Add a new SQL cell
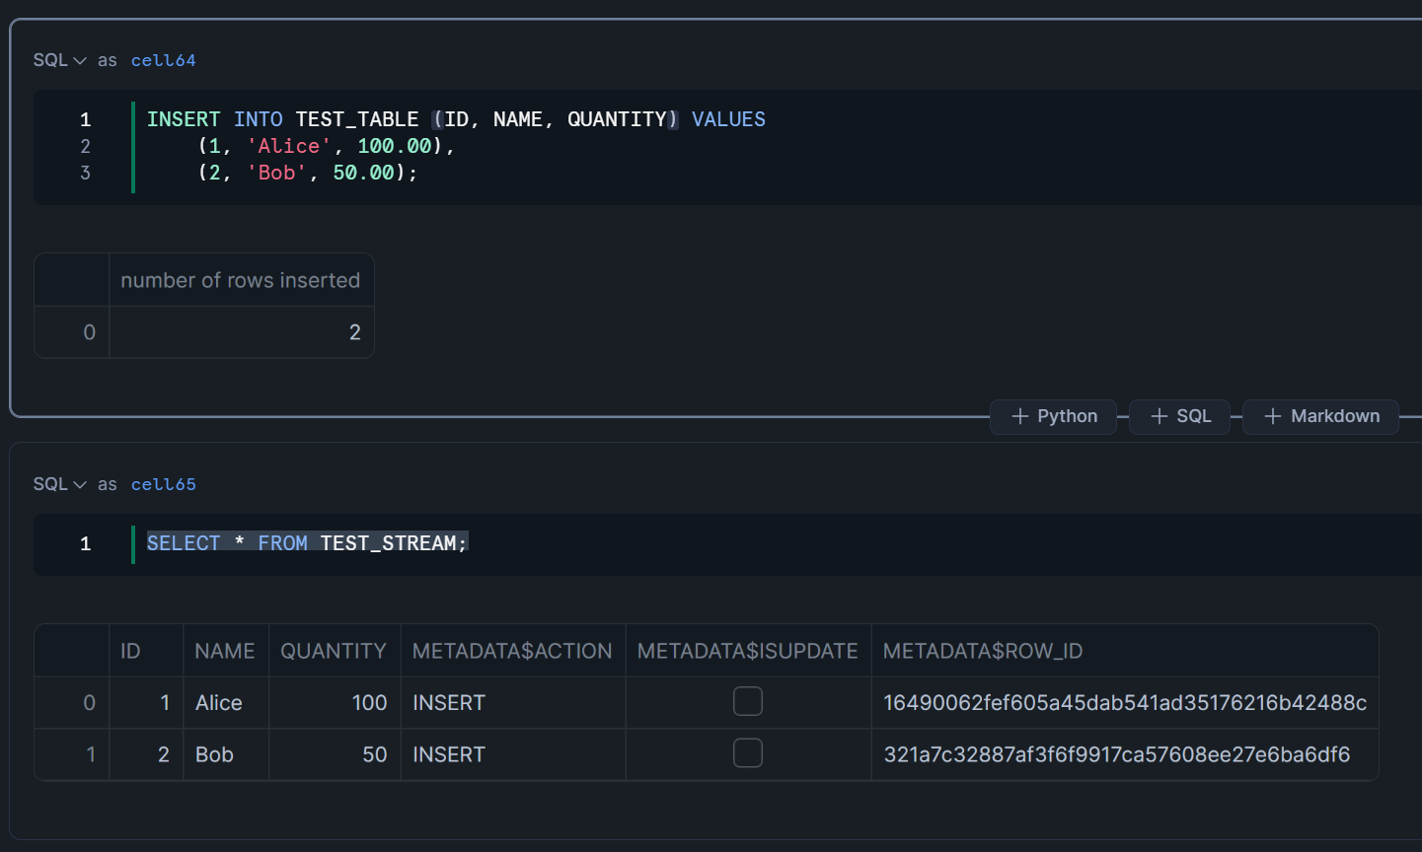This screenshot has width=1422, height=852. point(1180,416)
